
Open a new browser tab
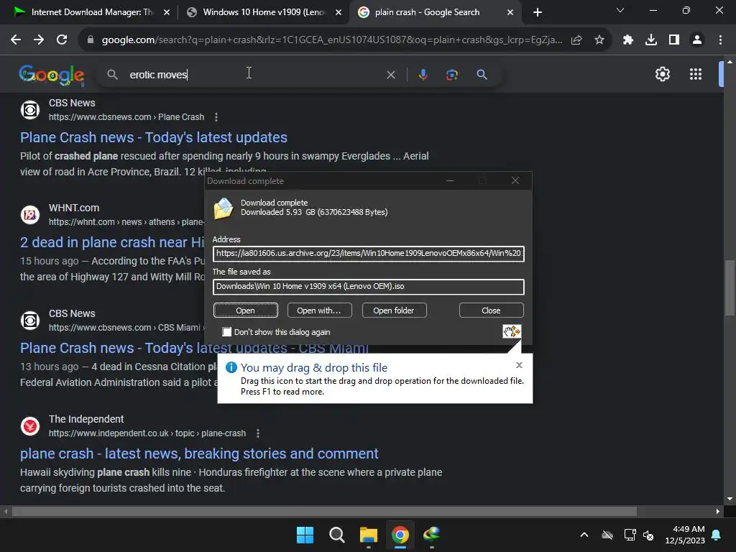538,13
